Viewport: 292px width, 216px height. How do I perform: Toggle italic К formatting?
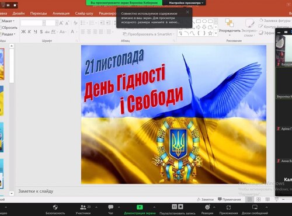tap(29, 32)
